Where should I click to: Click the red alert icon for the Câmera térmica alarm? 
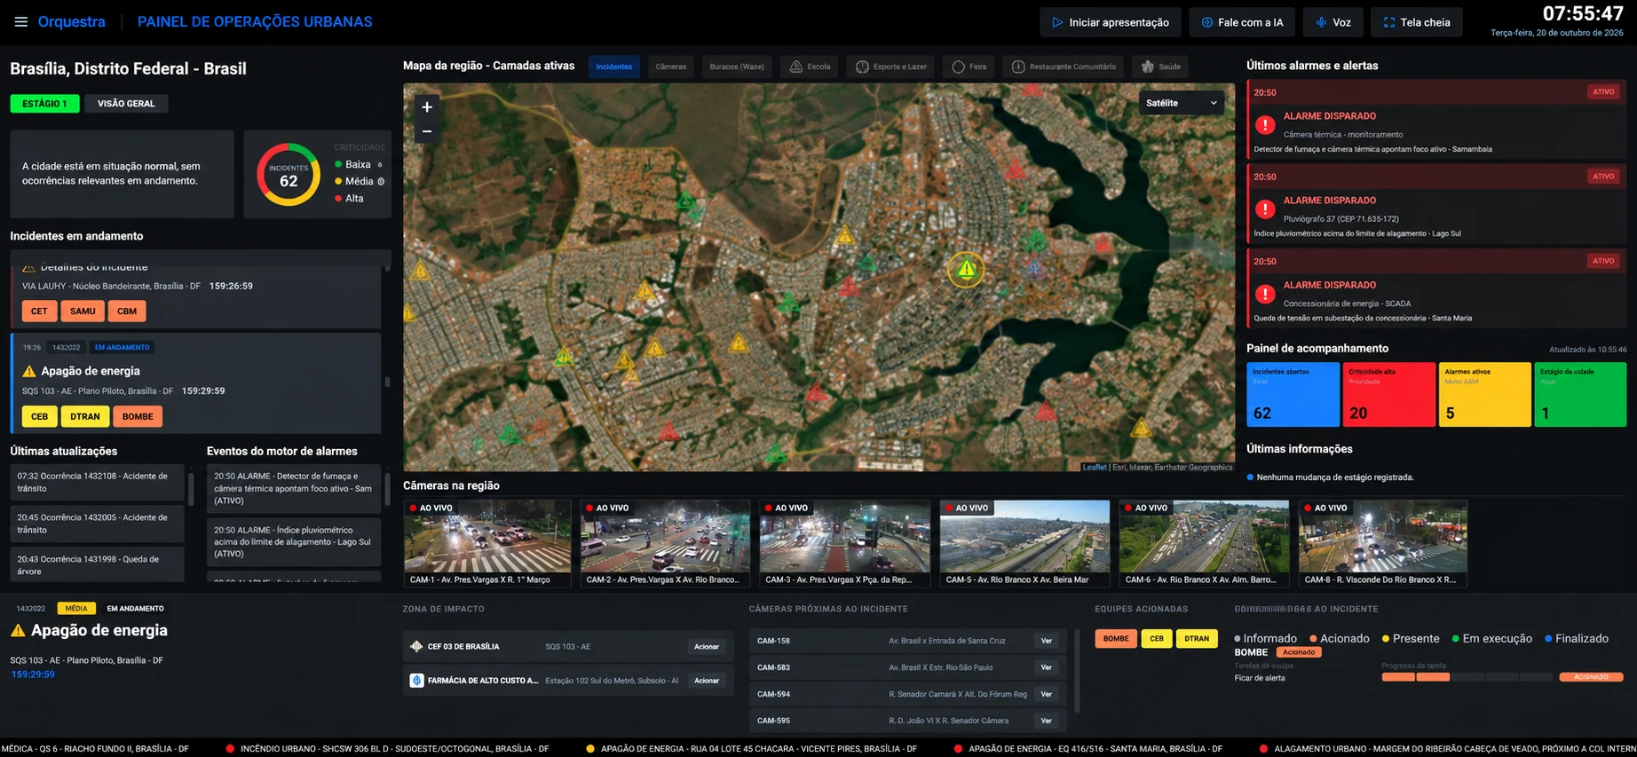(1265, 125)
